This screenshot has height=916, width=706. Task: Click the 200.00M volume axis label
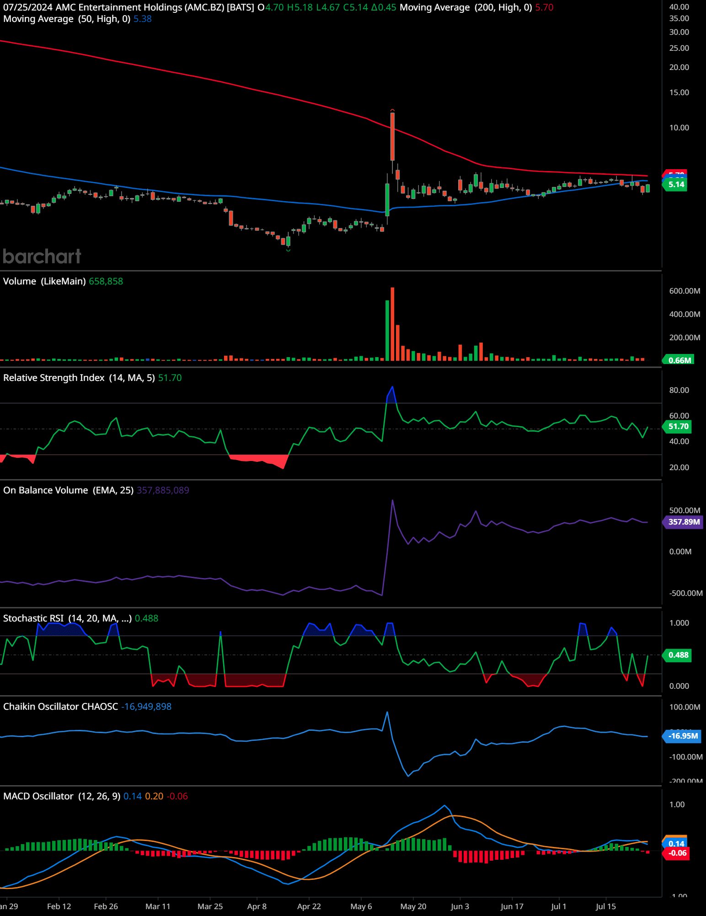(685, 337)
